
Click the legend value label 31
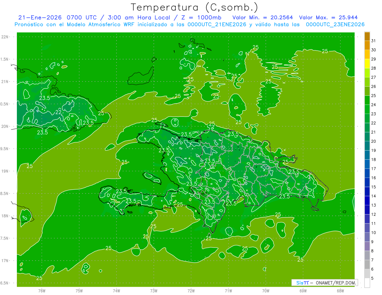374,41
